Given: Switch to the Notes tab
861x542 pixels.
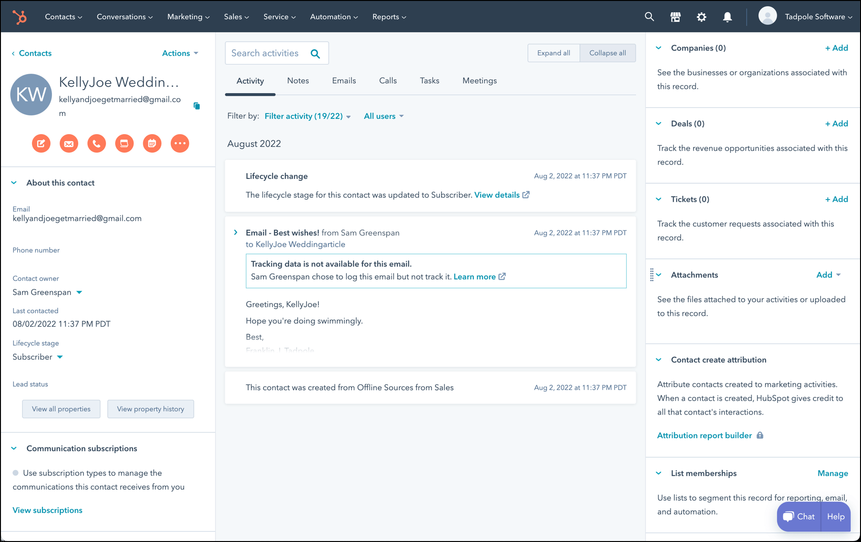Looking at the screenshot, I should tap(298, 81).
